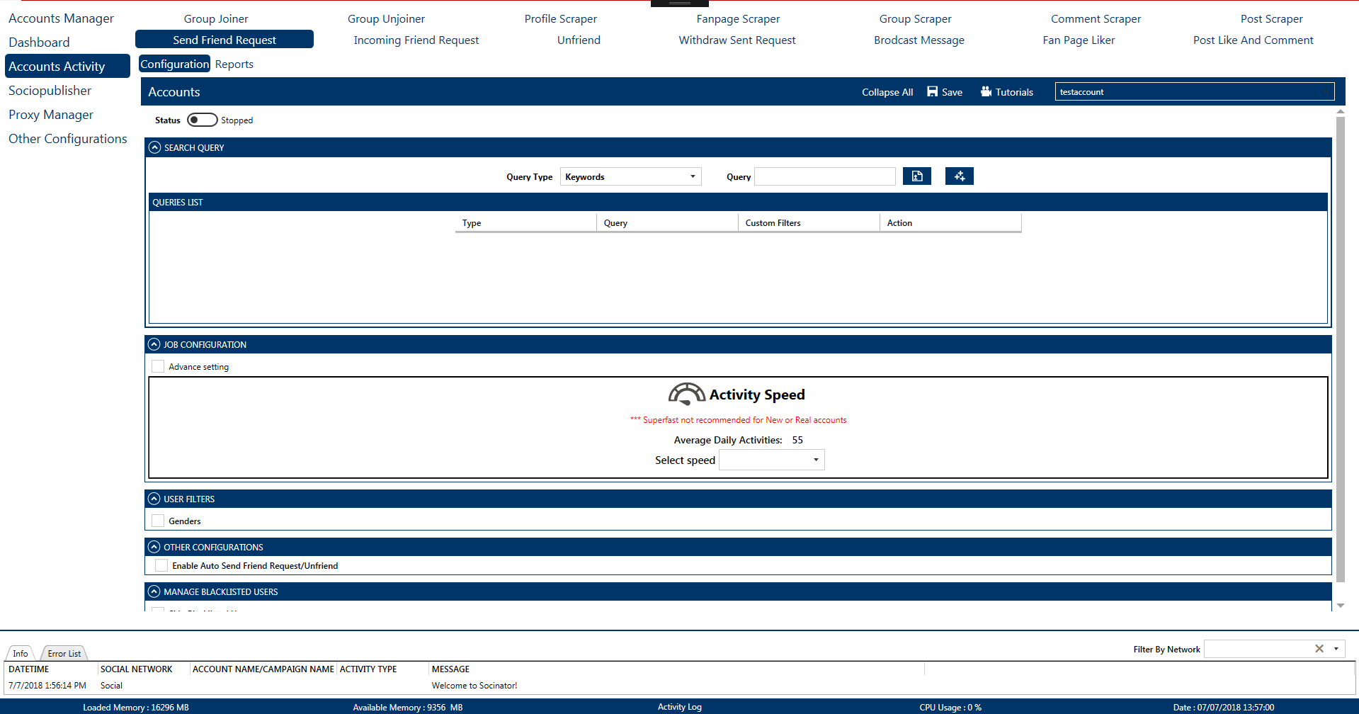Image resolution: width=1359 pixels, height=714 pixels.
Task: Click the DATETIME column header in log
Action: [x=29, y=669]
